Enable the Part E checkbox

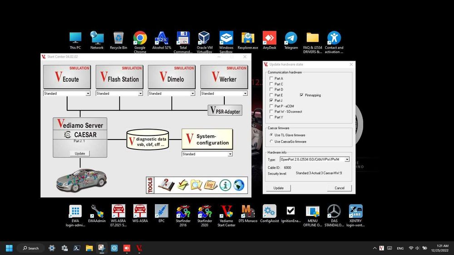tap(271, 95)
